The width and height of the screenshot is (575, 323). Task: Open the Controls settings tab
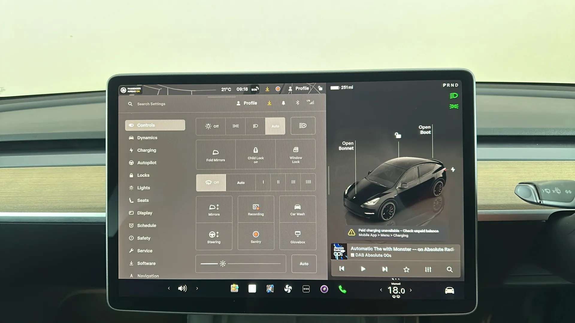click(x=155, y=125)
